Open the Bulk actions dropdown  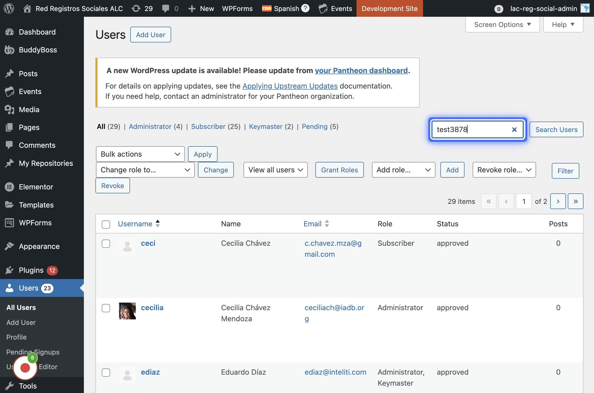[140, 154]
